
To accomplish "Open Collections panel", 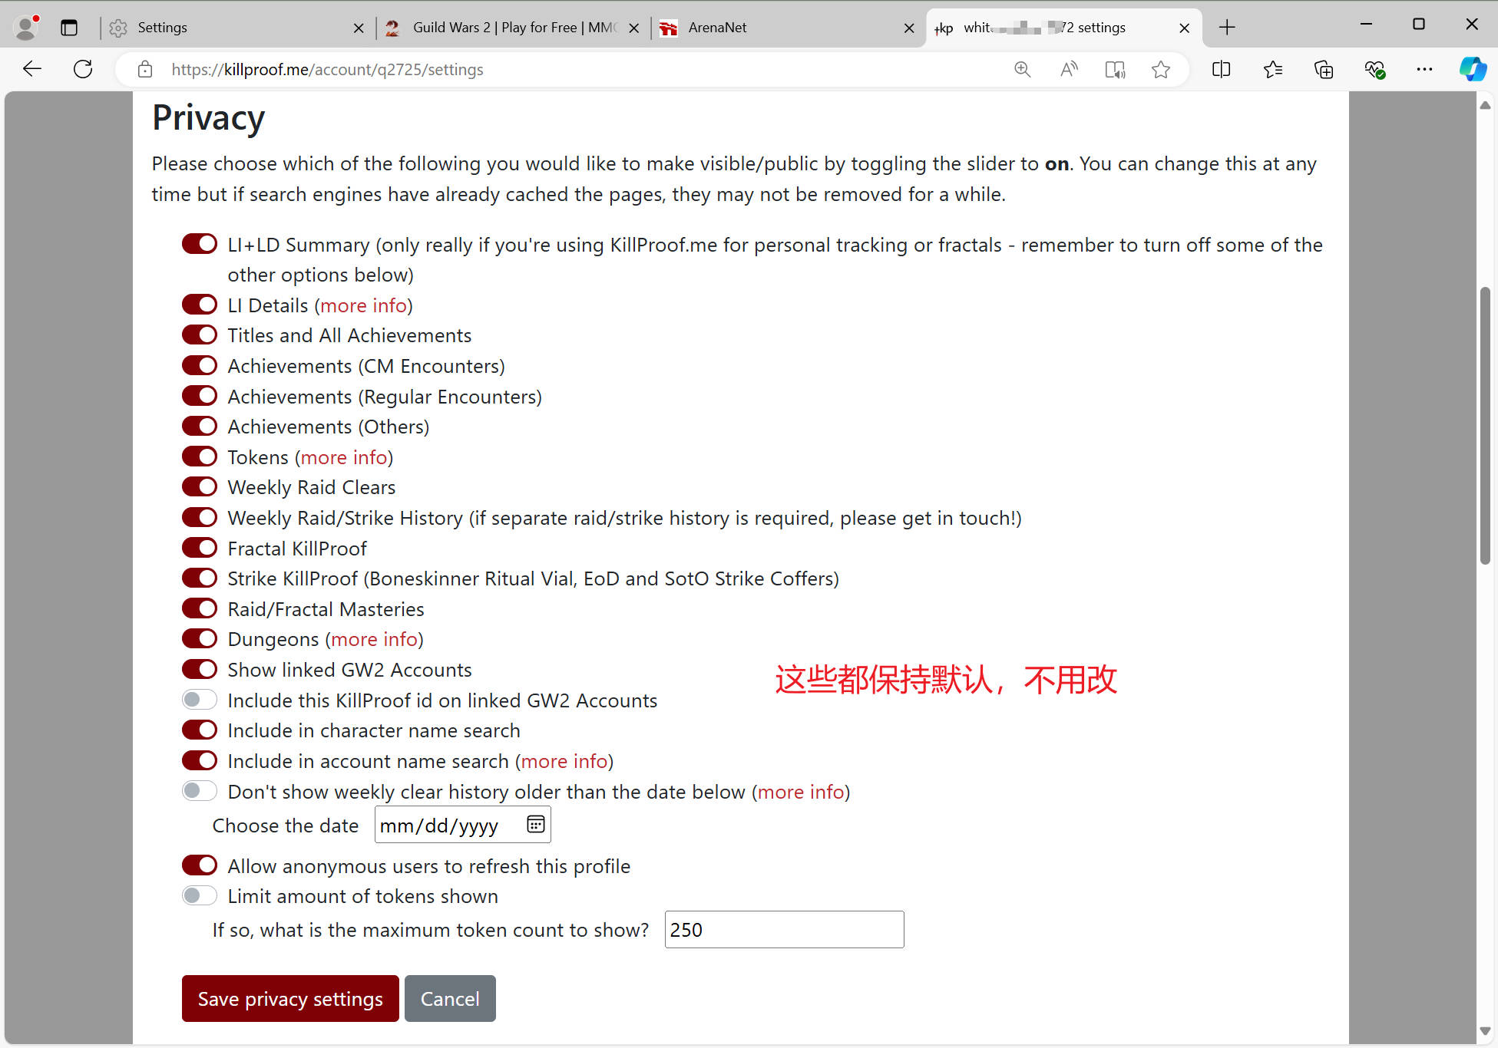I will tap(1324, 70).
